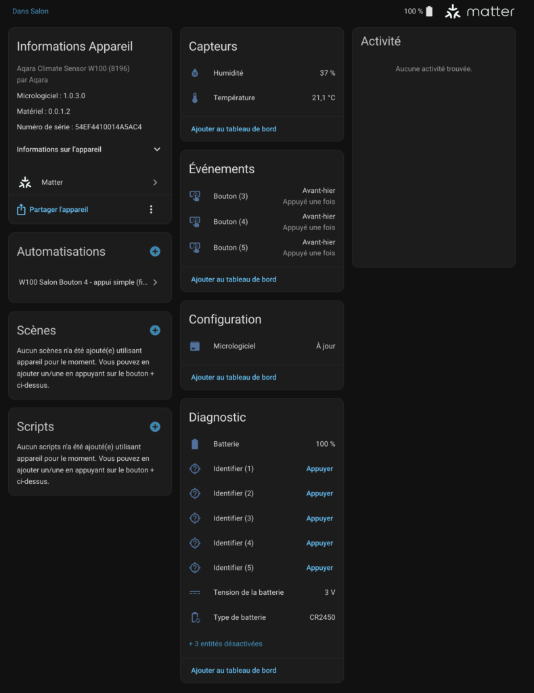Click the Scripts plus icon

pos(154,426)
